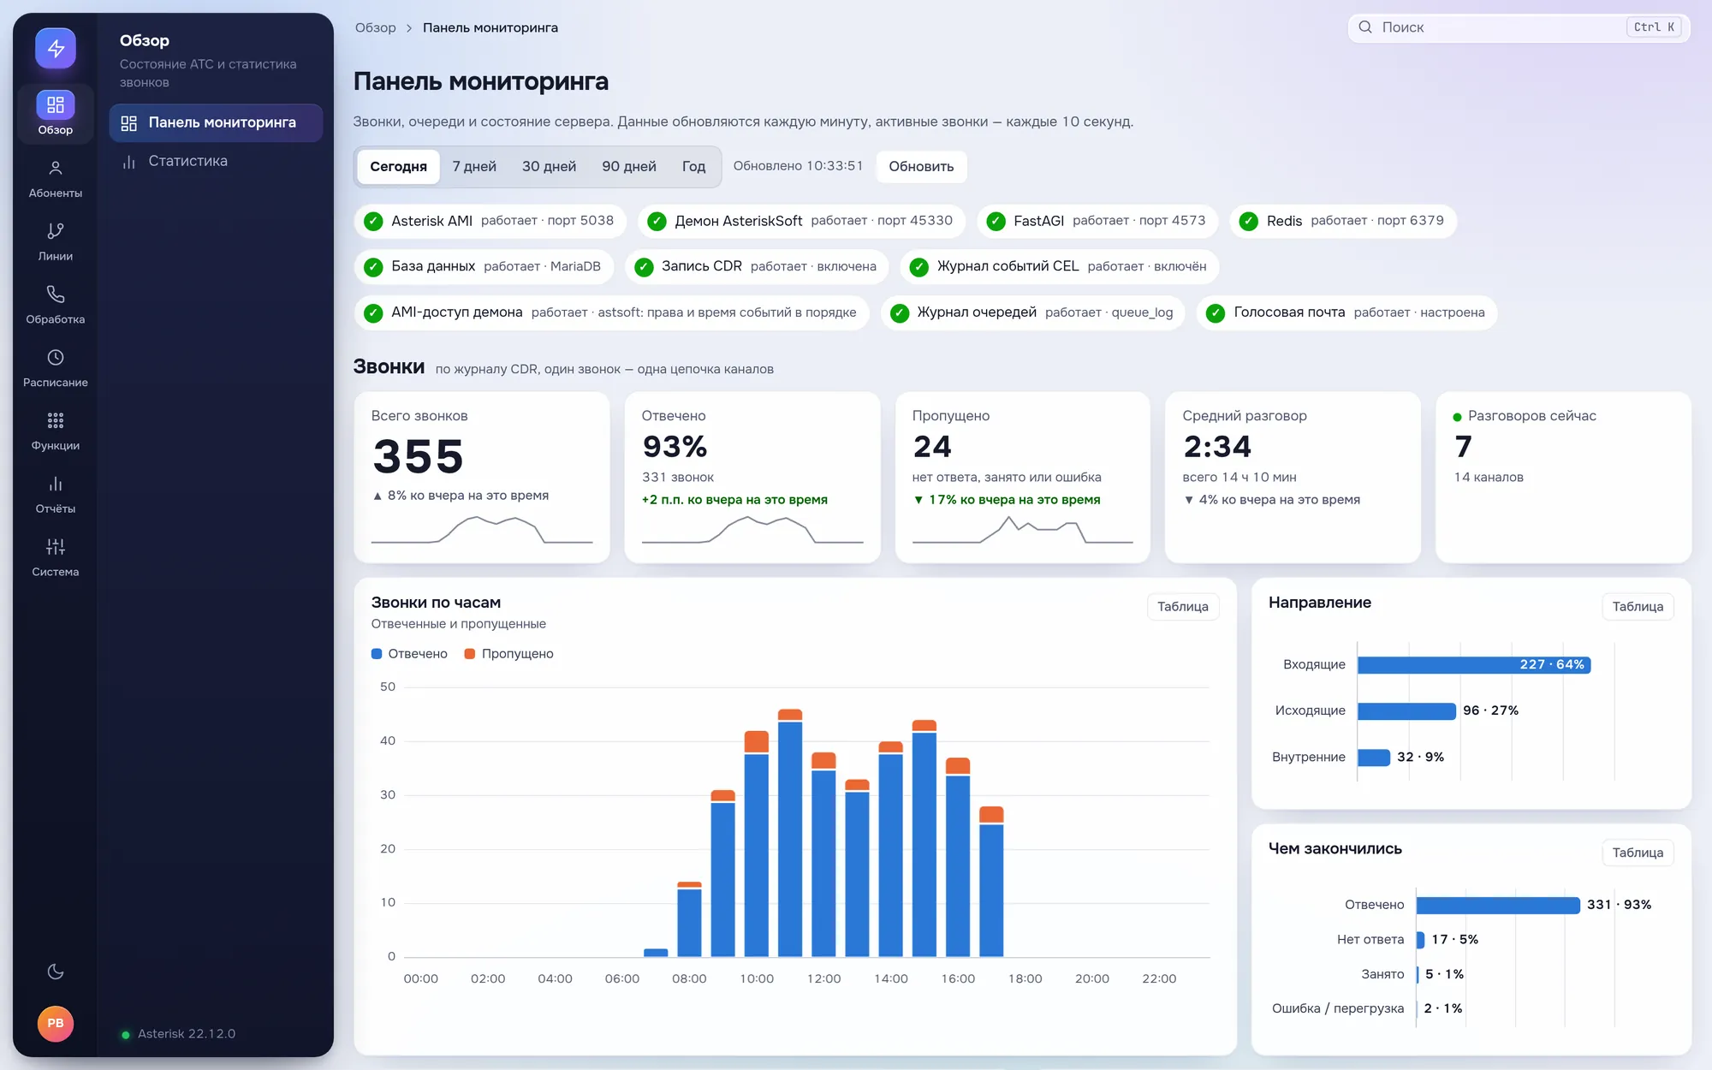This screenshot has width=1712, height=1070.
Task: Open the Система sliders section
Action: (x=56, y=558)
